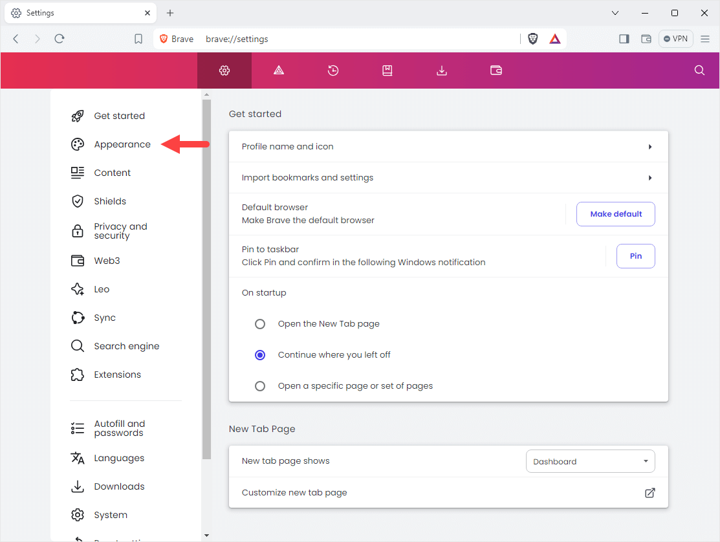Open the Bookmarks tab in the top bar
Image resolution: width=720 pixels, height=542 pixels.
click(x=387, y=70)
